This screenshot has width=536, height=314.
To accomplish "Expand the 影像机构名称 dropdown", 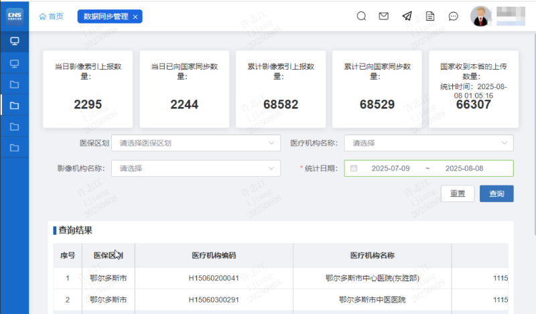I will 196,168.
